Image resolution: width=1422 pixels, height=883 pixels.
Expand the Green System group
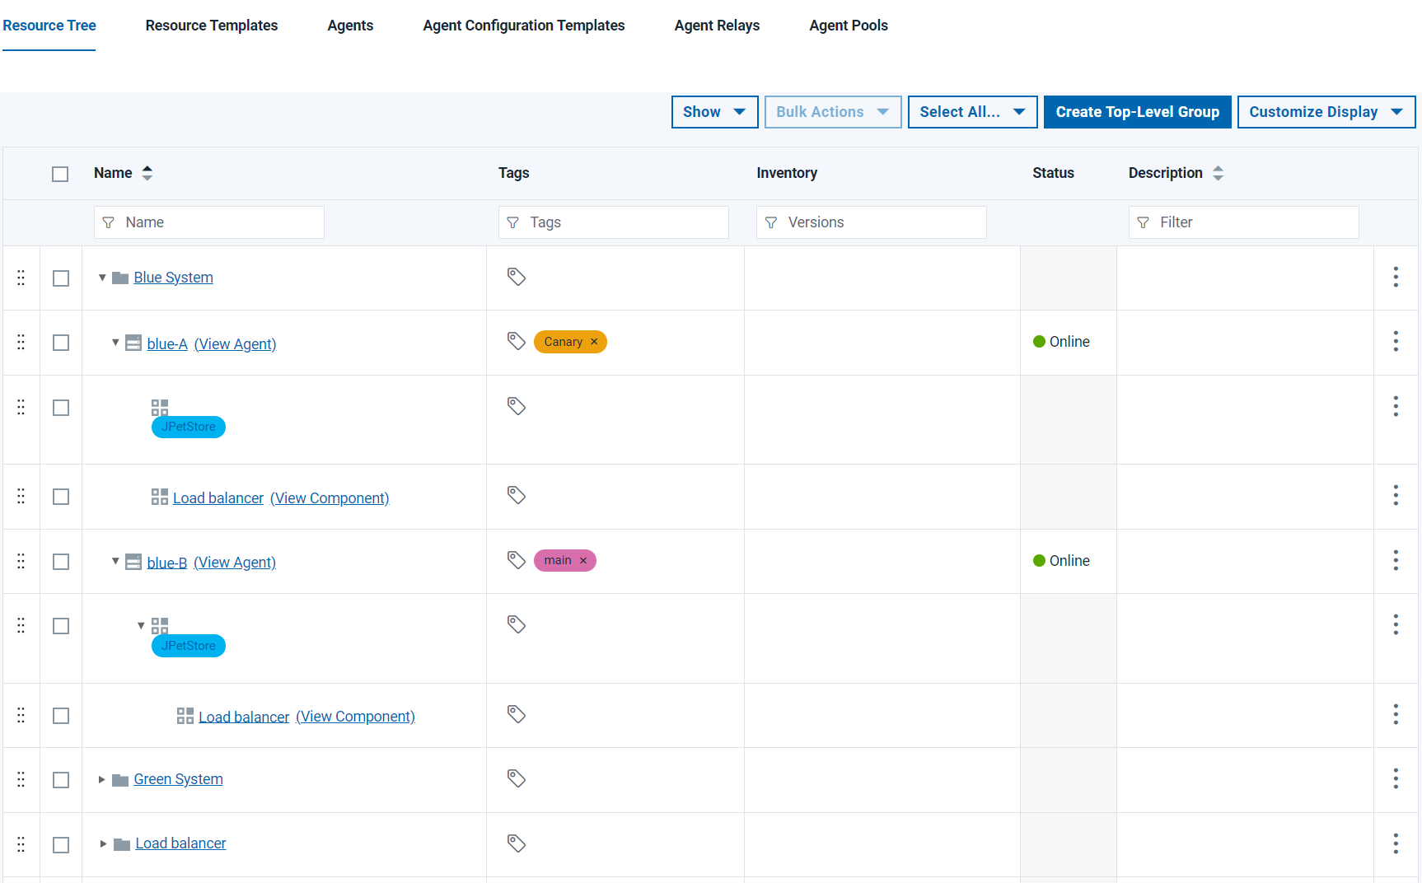tap(101, 779)
